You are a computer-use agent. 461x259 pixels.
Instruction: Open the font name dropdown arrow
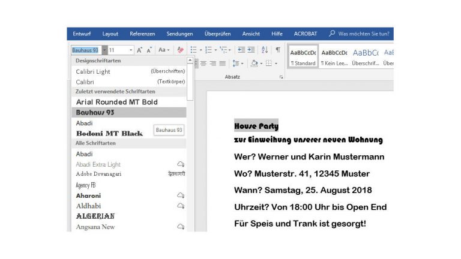[x=104, y=50]
